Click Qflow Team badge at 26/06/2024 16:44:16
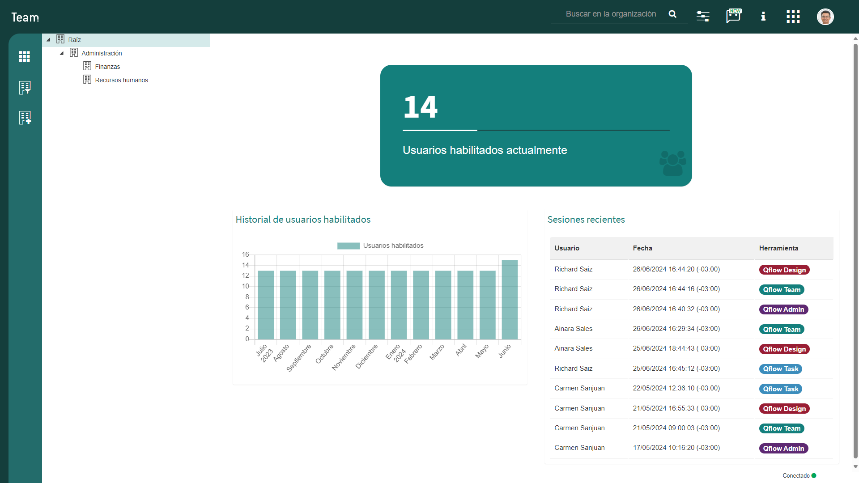 pyautogui.click(x=782, y=290)
